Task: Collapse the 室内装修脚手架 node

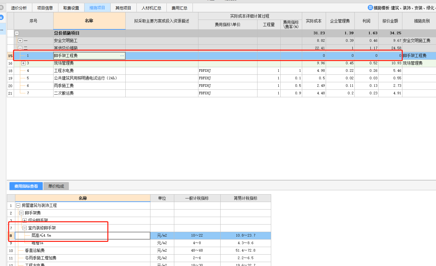Action: point(24,228)
